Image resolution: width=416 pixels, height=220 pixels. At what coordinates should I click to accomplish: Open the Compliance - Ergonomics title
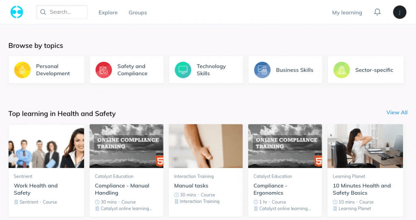click(x=270, y=189)
